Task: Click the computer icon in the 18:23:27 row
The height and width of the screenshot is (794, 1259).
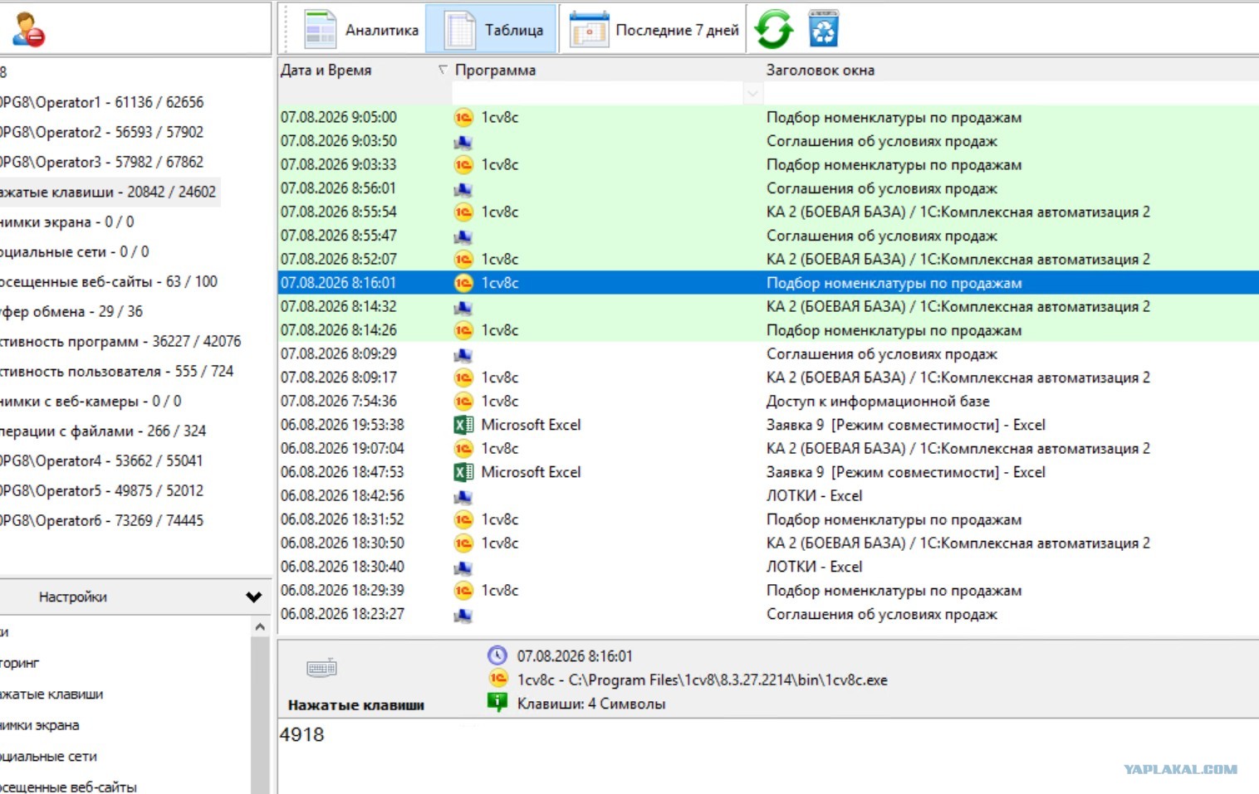Action: click(463, 616)
